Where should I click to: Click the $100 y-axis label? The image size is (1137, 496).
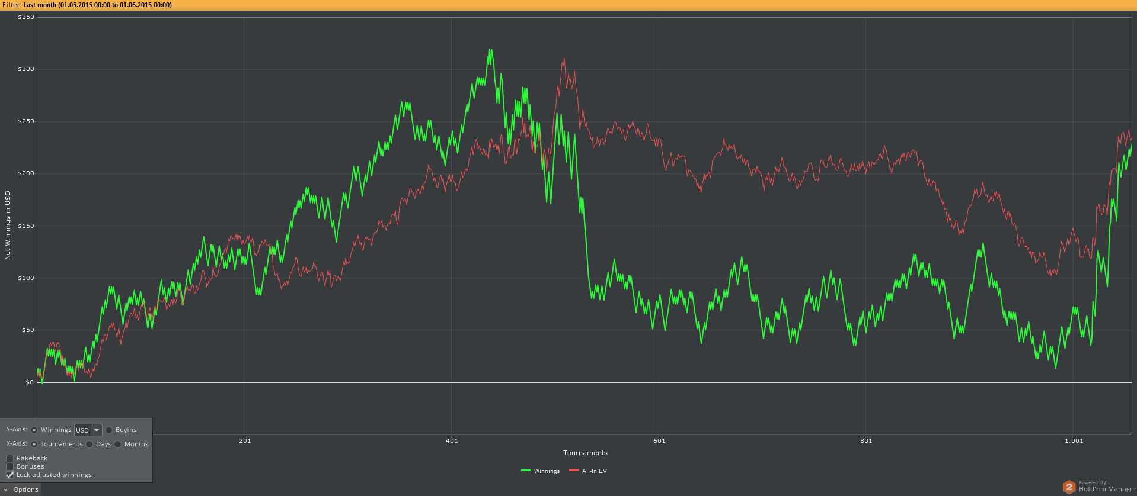(26, 278)
